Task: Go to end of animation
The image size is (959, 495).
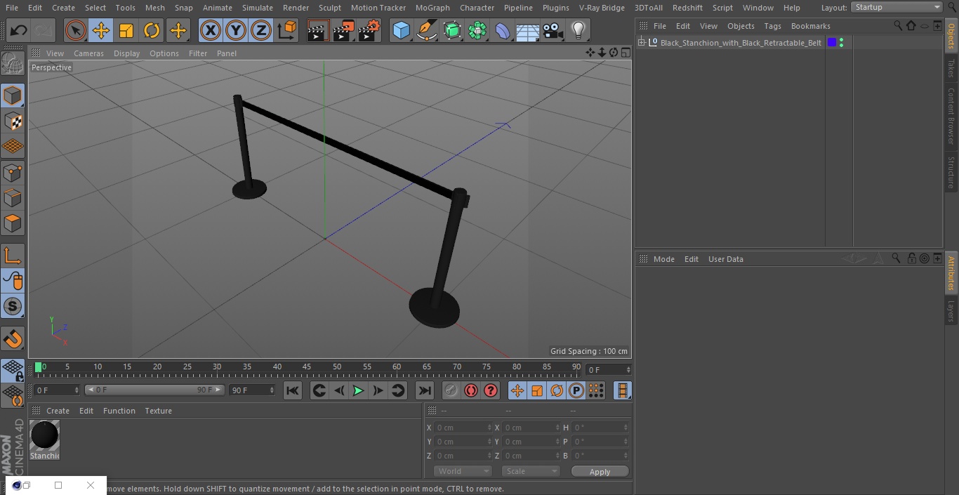Action: click(425, 390)
